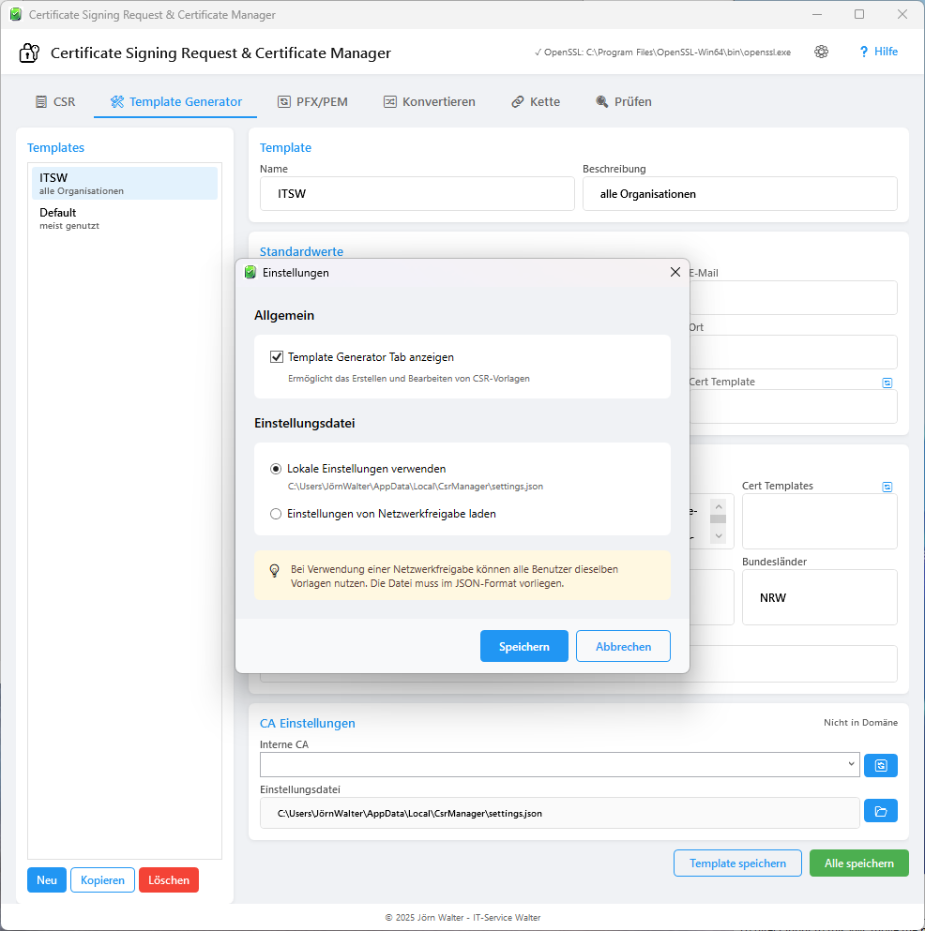Reload Interne CA via blue refresh icon

coord(880,764)
